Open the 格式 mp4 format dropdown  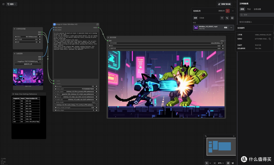pos(166,46)
